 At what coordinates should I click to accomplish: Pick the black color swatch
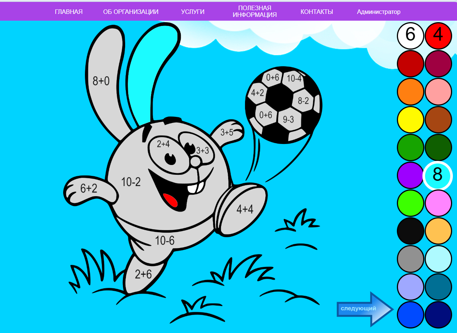(x=410, y=231)
